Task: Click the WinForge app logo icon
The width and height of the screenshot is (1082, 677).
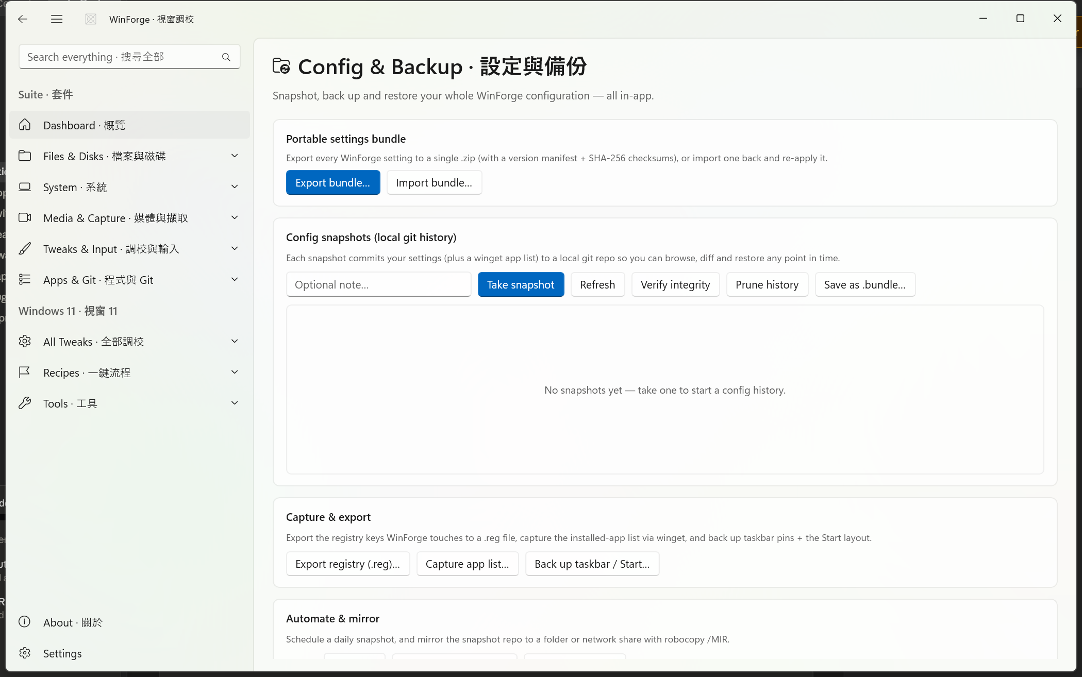Action: tap(91, 19)
